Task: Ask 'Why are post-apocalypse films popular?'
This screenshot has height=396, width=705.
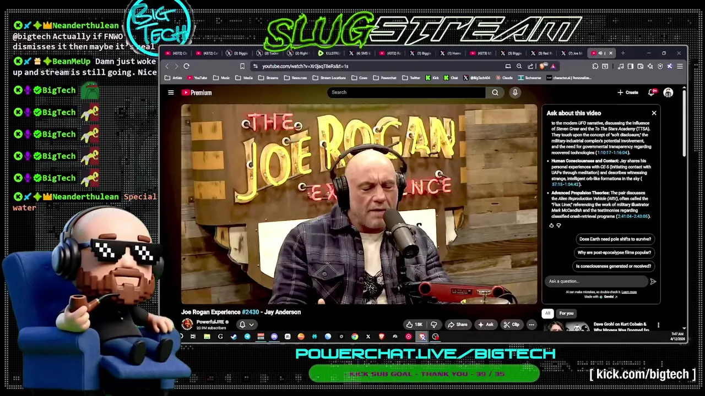Action: pyautogui.click(x=614, y=252)
